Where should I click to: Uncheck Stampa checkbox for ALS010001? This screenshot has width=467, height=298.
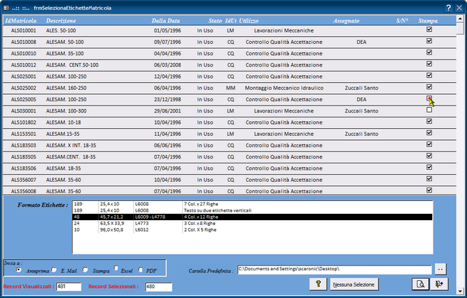tap(429, 30)
